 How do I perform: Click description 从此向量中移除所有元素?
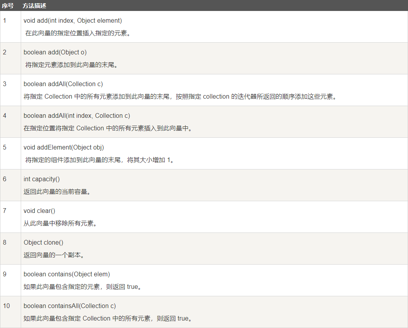(60, 223)
